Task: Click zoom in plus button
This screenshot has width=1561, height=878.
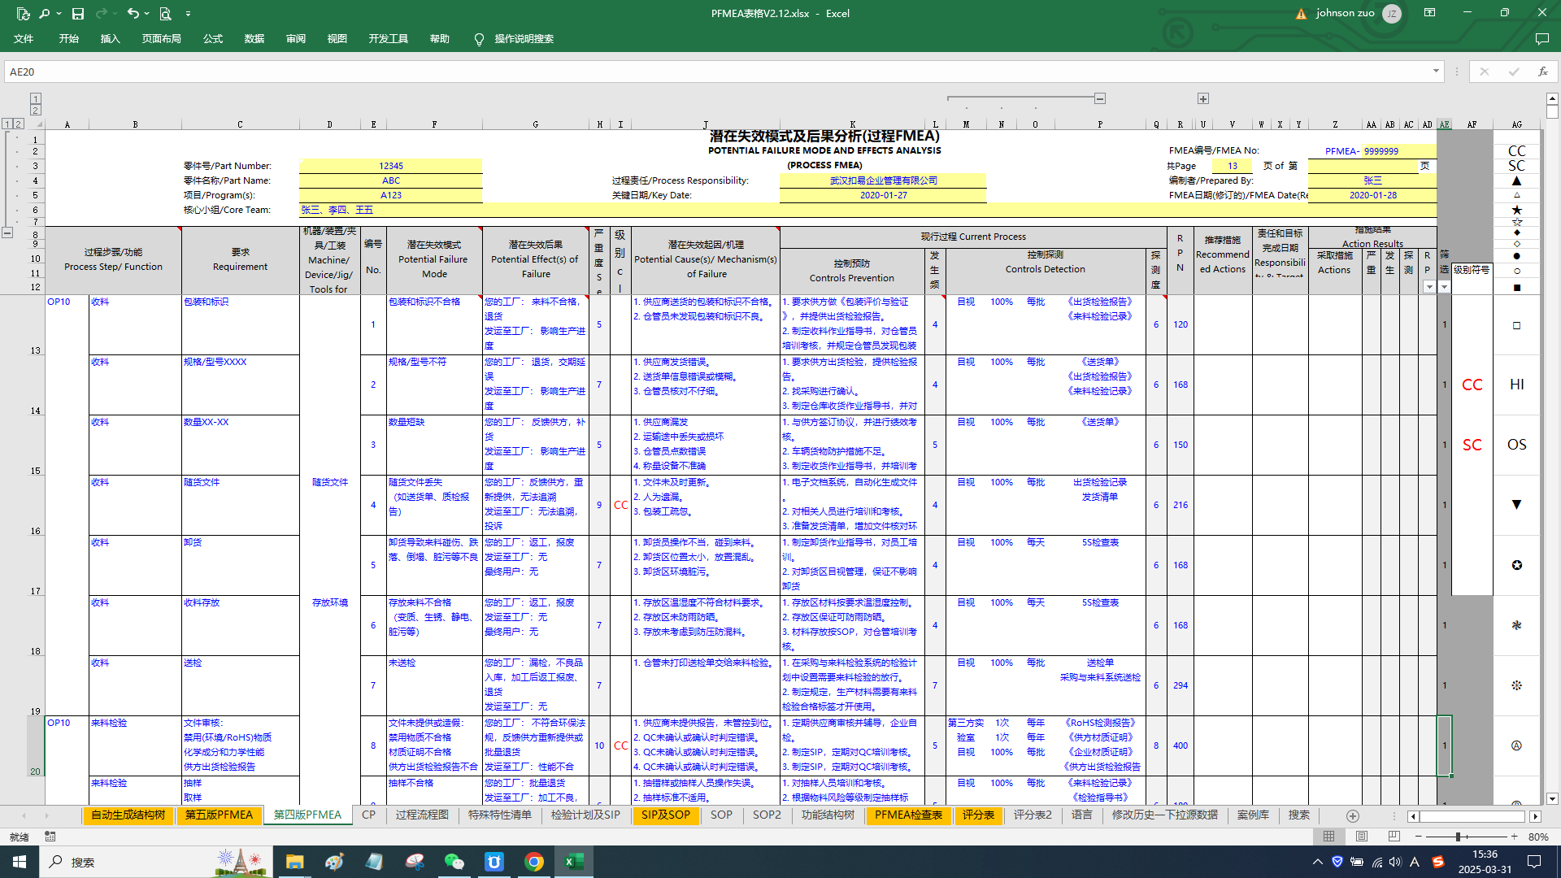Action: 1515,837
